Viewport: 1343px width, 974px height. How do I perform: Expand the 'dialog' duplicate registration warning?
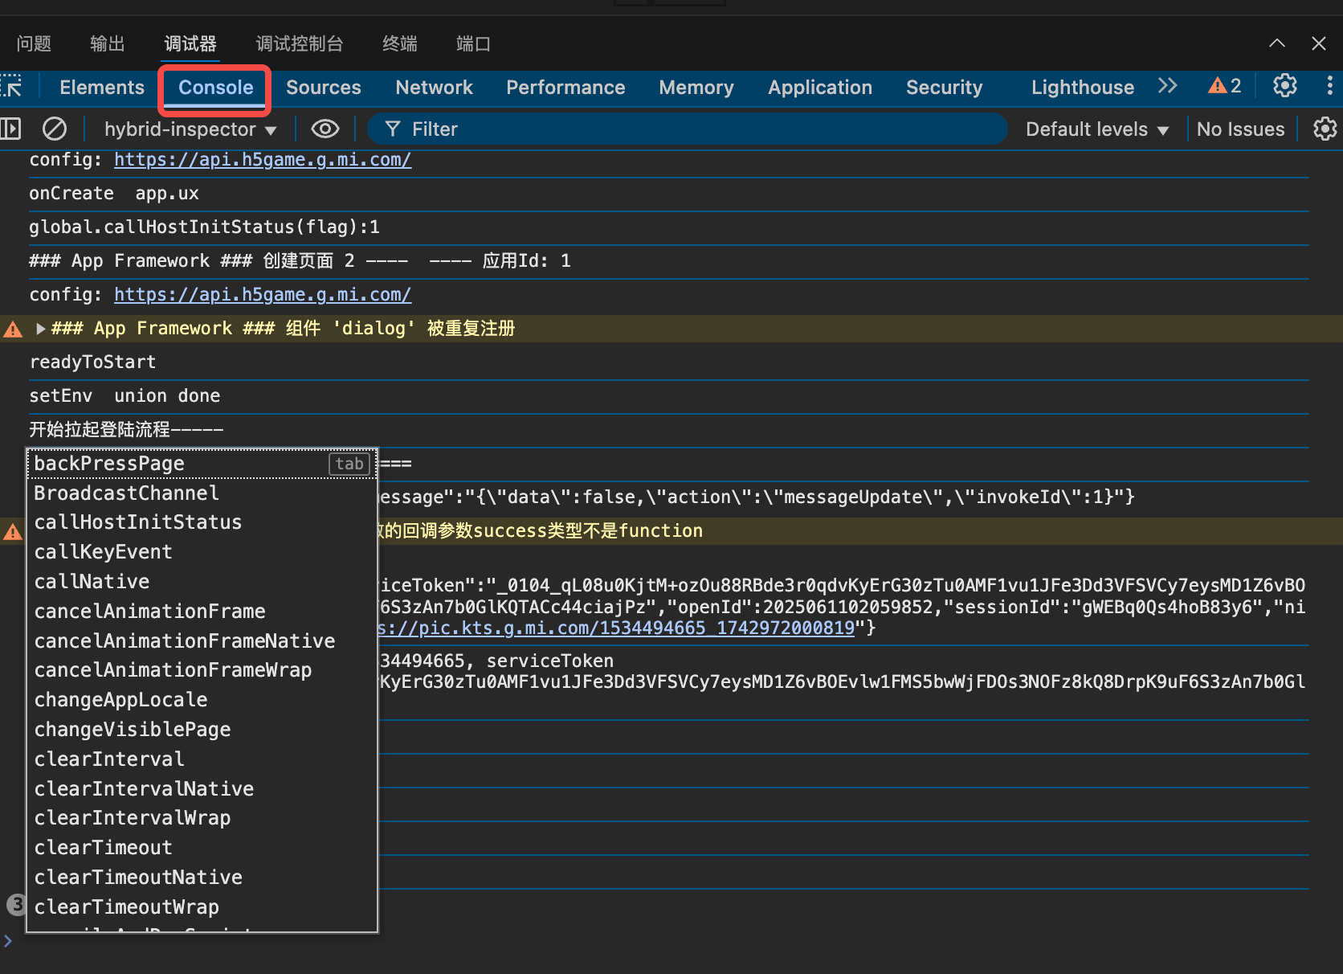click(40, 329)
